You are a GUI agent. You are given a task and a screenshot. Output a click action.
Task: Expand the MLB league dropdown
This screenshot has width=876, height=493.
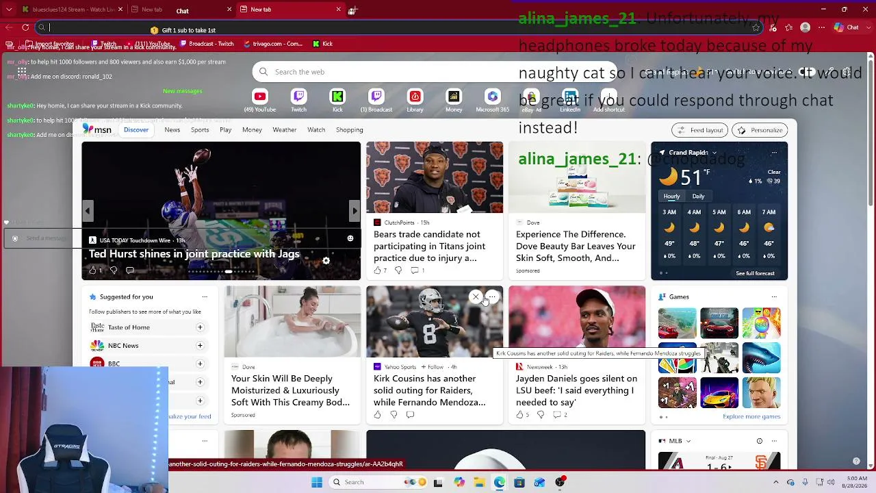pyautogui.click(x=688, y=441)
